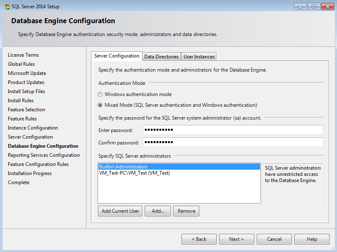Minimize the SQL Server 2014 Setup window
The image size is (337, 252).
point(300,6)
